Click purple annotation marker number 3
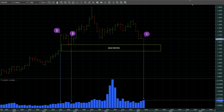 click(x=57, y=31)
